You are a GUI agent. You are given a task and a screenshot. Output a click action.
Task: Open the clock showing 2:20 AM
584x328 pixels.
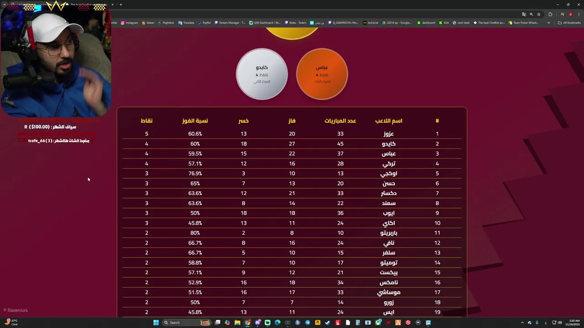click(x=573, y=323)
